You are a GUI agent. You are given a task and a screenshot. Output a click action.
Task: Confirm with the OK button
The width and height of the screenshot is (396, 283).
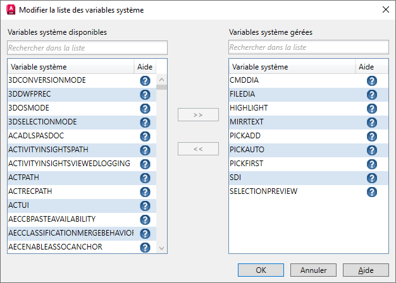point(261,270)
